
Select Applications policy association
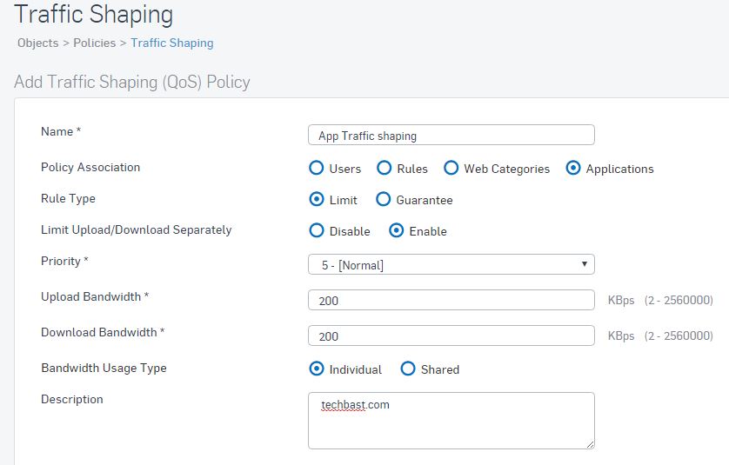pos(573,168)
